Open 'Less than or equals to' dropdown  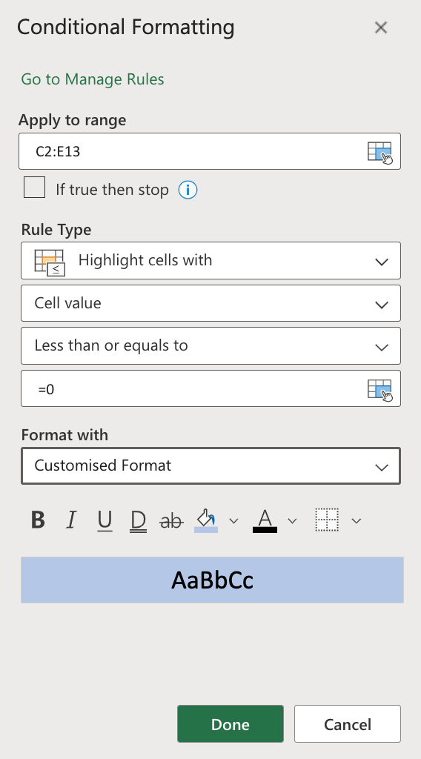210,345
